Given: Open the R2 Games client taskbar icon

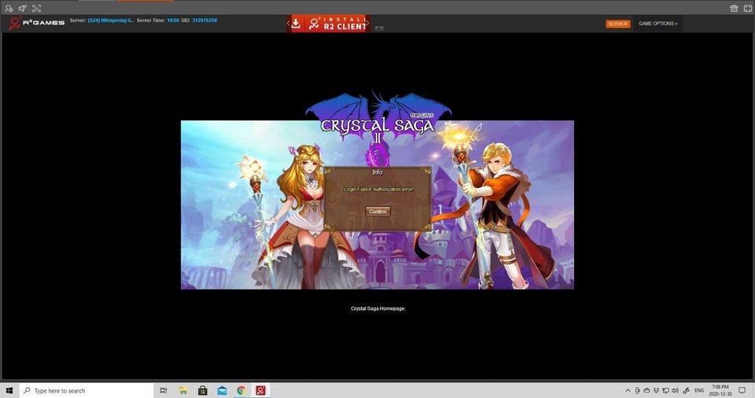Looking at the screenshot, I should pos(260,390).
